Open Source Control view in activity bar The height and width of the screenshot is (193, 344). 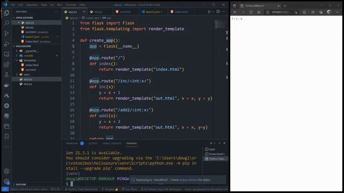[x=6, y=33]
